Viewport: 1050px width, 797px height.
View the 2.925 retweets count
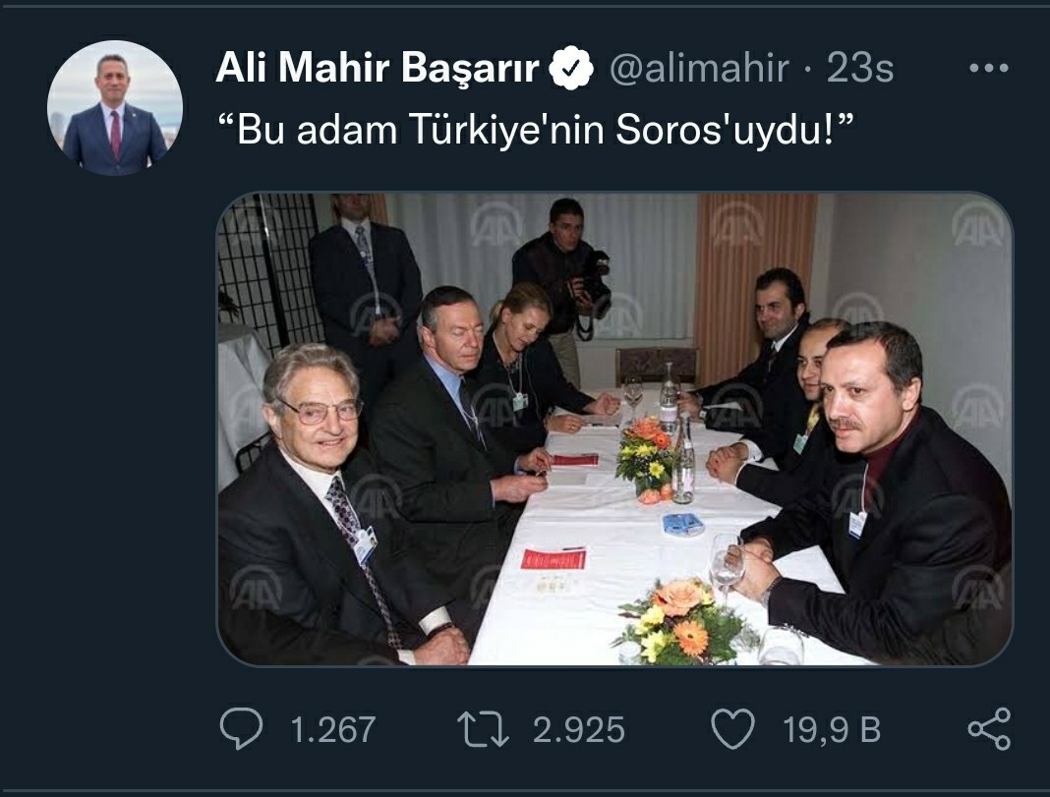(578, 729)
